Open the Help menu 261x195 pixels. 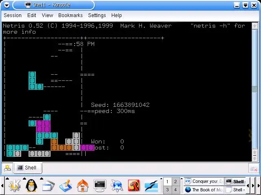pyautogui.click(x=117, y=15)
